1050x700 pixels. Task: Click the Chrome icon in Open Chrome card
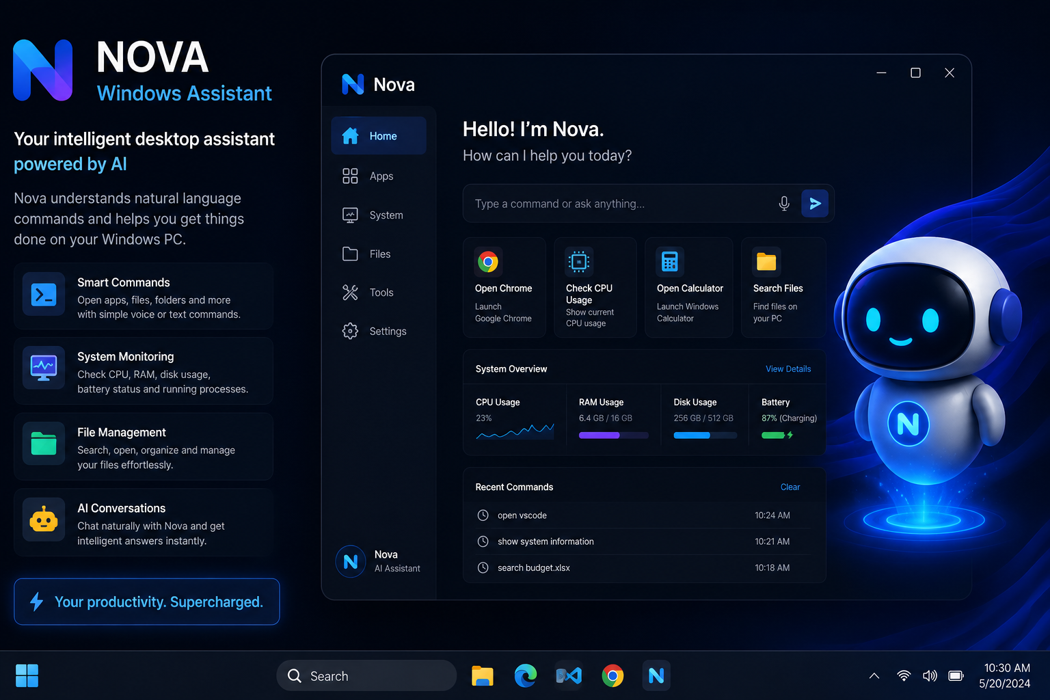pyautogui.click(x=488, y=261)
